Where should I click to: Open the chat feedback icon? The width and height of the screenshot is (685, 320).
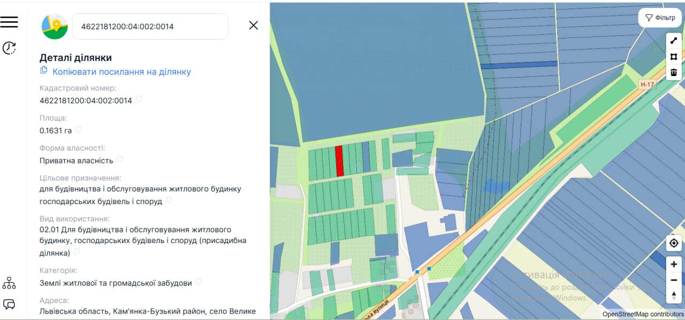click(9, 305)
